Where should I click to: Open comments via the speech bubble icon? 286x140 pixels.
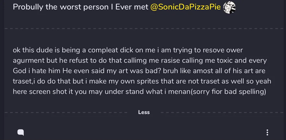(x=21, y=132)
